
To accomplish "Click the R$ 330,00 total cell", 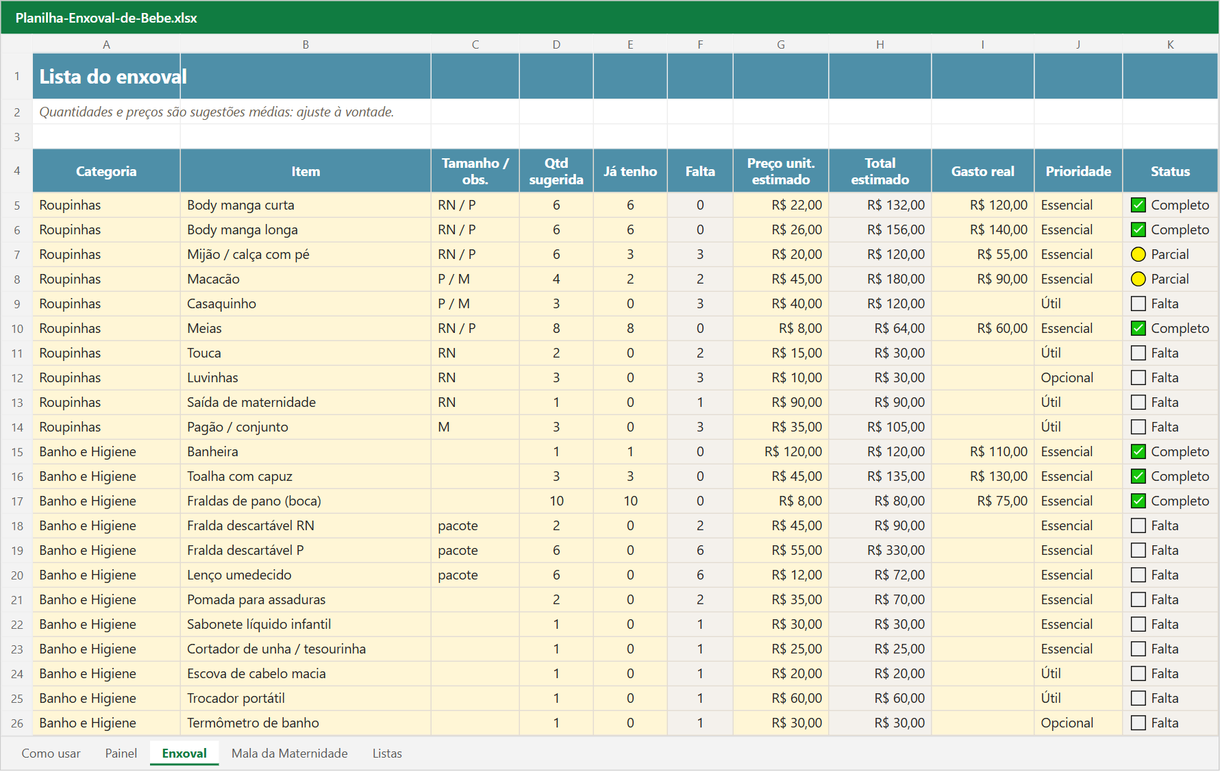I will 880,550.
